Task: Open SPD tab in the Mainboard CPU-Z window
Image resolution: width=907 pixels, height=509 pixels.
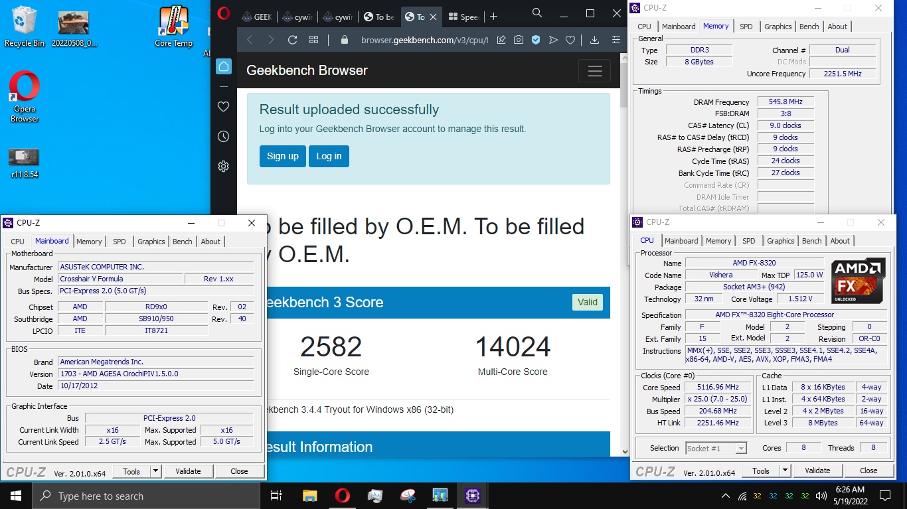Action: pyautogui.click(x=120, y=242)
